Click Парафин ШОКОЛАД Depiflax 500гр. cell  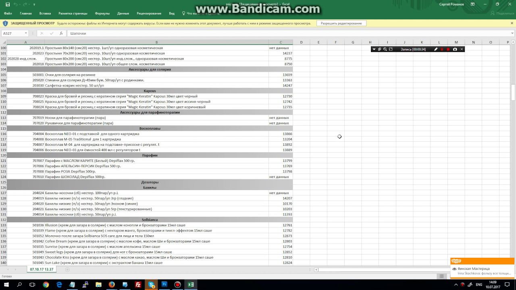[x=156, y=177]
